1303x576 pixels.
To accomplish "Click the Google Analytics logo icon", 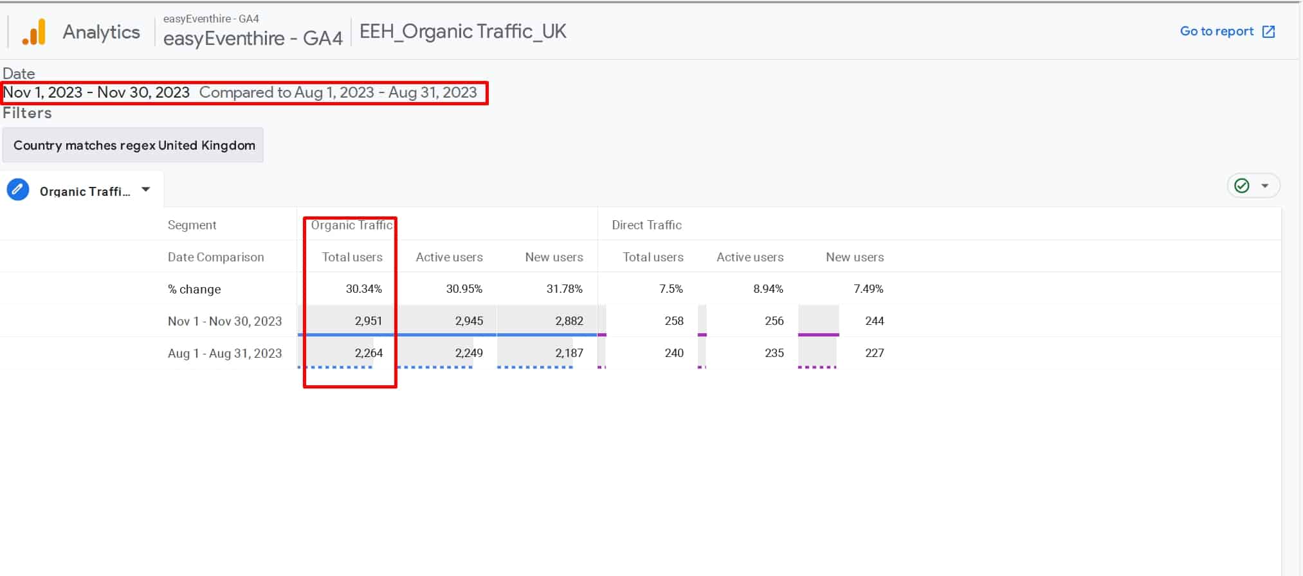I will 35,32.
